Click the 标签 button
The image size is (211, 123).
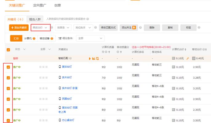(188, 28)
